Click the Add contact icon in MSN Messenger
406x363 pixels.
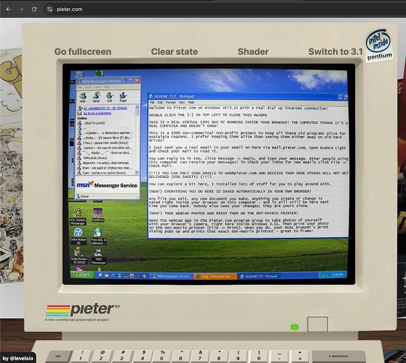(x=83, y=97)
